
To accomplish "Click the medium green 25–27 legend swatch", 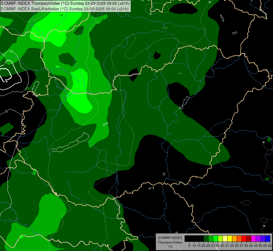I will (211, 238).
